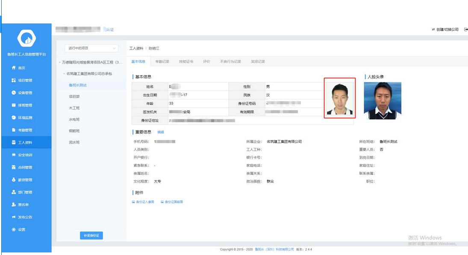468x255 pixels.
Task: Open the 黑名单 blacklist icon
Action: 14,205
